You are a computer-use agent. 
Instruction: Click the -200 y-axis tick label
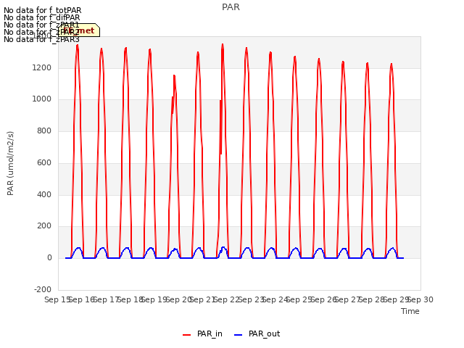[43, 289]
